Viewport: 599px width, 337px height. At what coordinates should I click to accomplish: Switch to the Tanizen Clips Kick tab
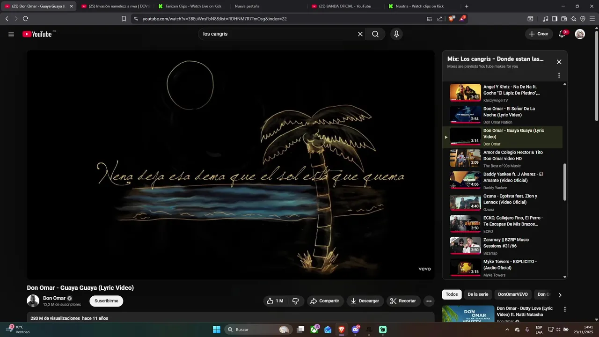(x=193, y=6)
